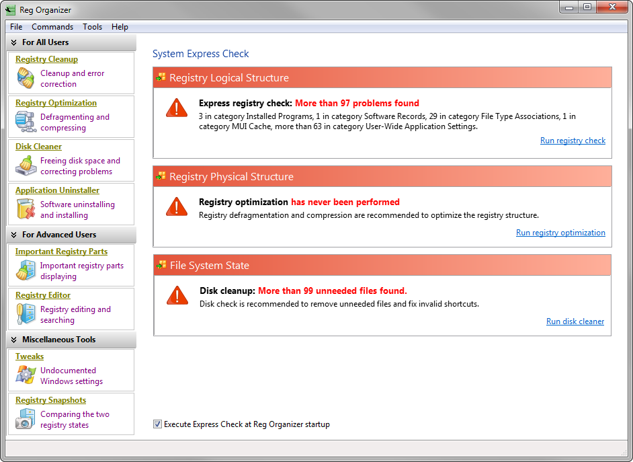Click 'Defragmenting and compressing' text

(75, 122)
